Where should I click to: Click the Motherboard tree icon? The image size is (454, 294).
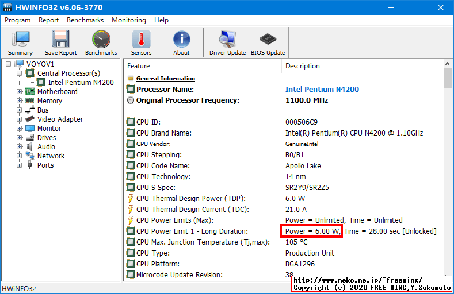pos(30,91)
